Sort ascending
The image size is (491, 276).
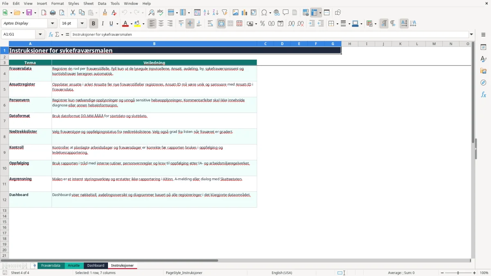tap(206, 12)
